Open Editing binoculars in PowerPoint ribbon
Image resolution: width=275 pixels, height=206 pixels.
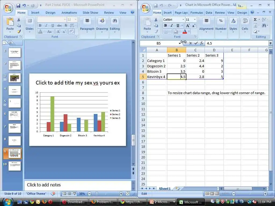(x=115, y=25)
